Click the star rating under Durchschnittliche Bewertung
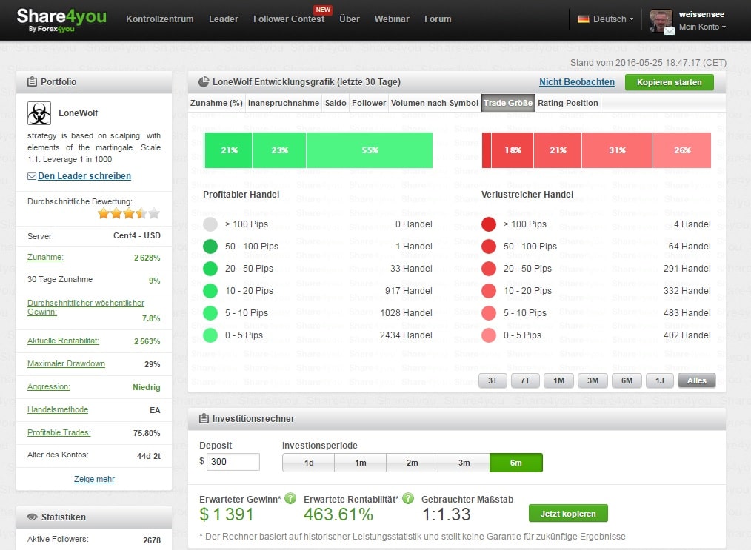 point(129,214)
